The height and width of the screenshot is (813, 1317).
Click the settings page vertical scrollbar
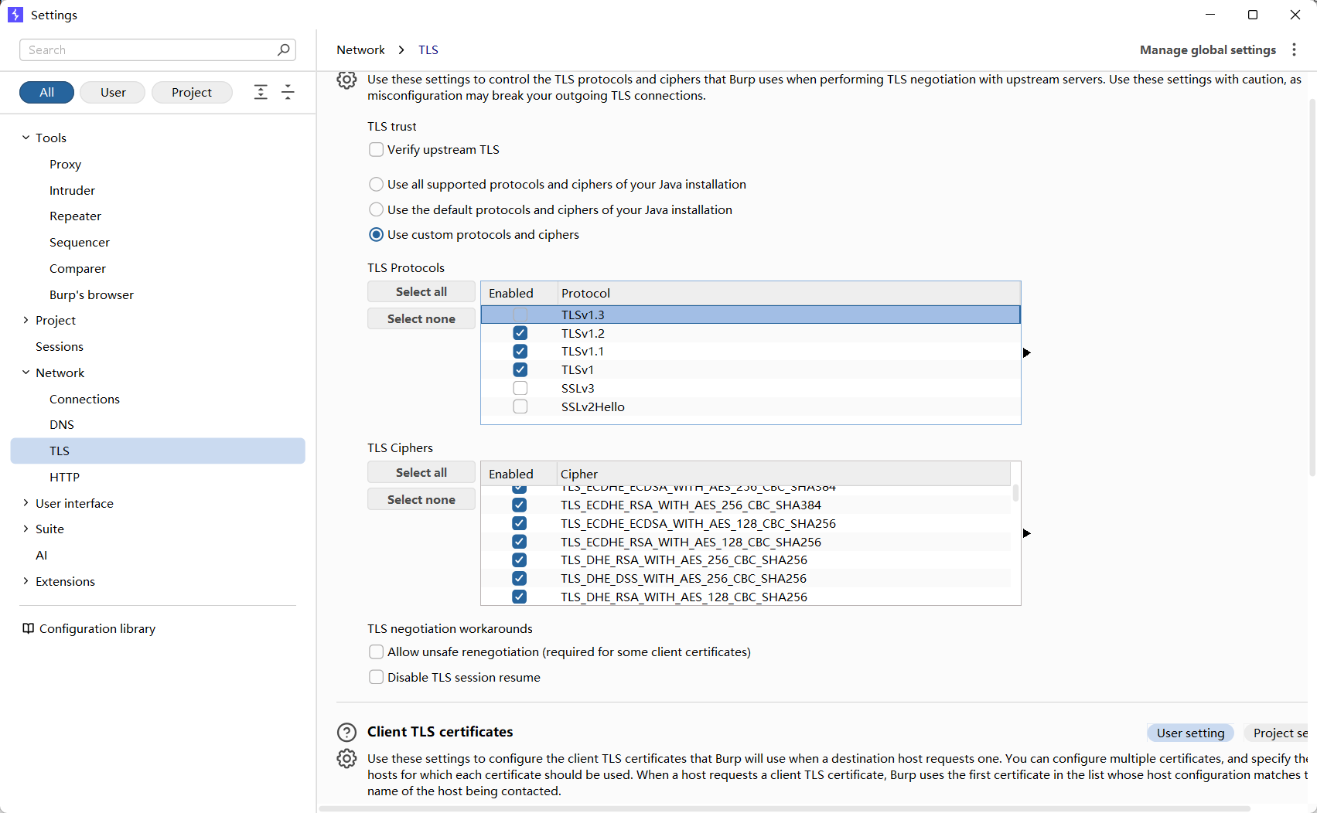click(x=1312, y=286)
